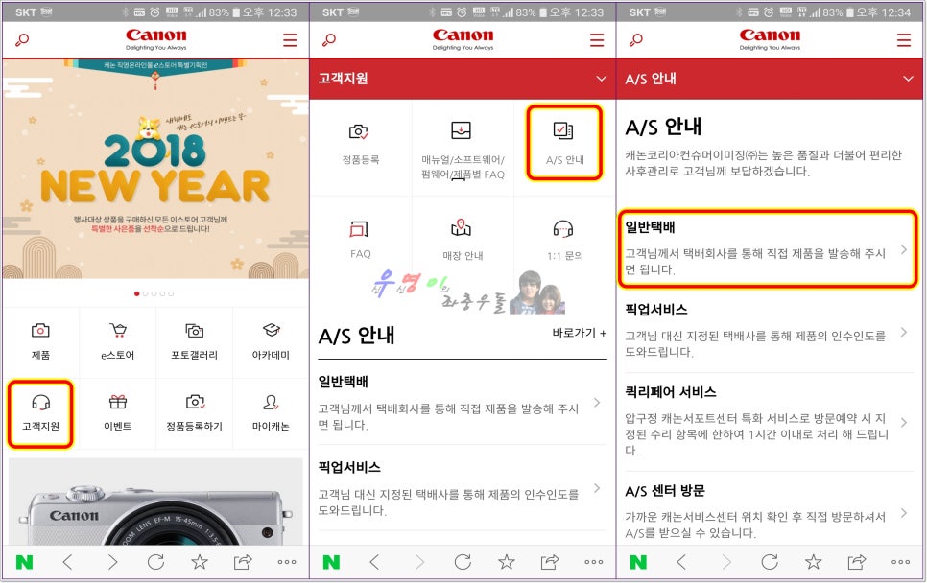Tap search icon in middle phone screen
This screenshot has width=927, height=583.
coord(329,40)
